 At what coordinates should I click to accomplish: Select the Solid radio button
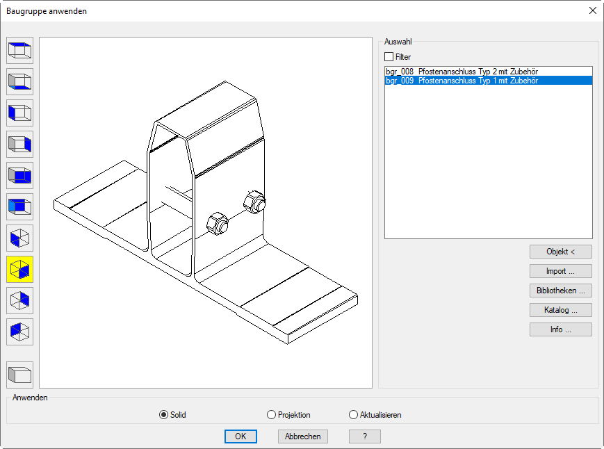coord(164,415)
